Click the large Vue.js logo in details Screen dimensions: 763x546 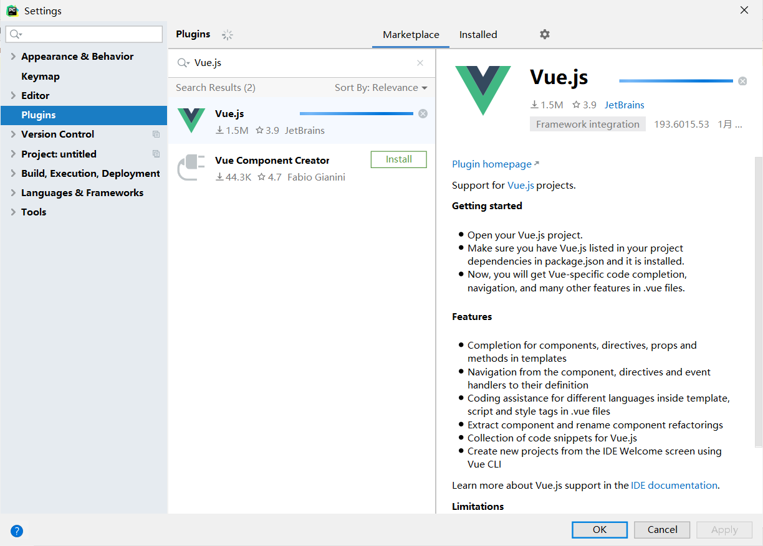point(483,90)
